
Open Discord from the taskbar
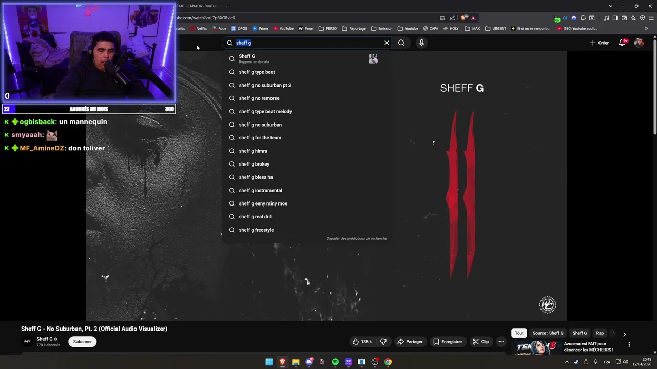[x=309, y=362]
